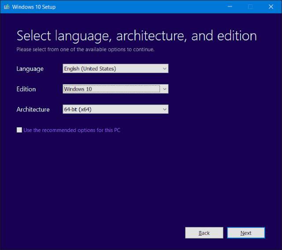The width and height of the screenshot is (282, 250).
Task: Close the Windows 10 Setup window
Action: tap(271, 7)
